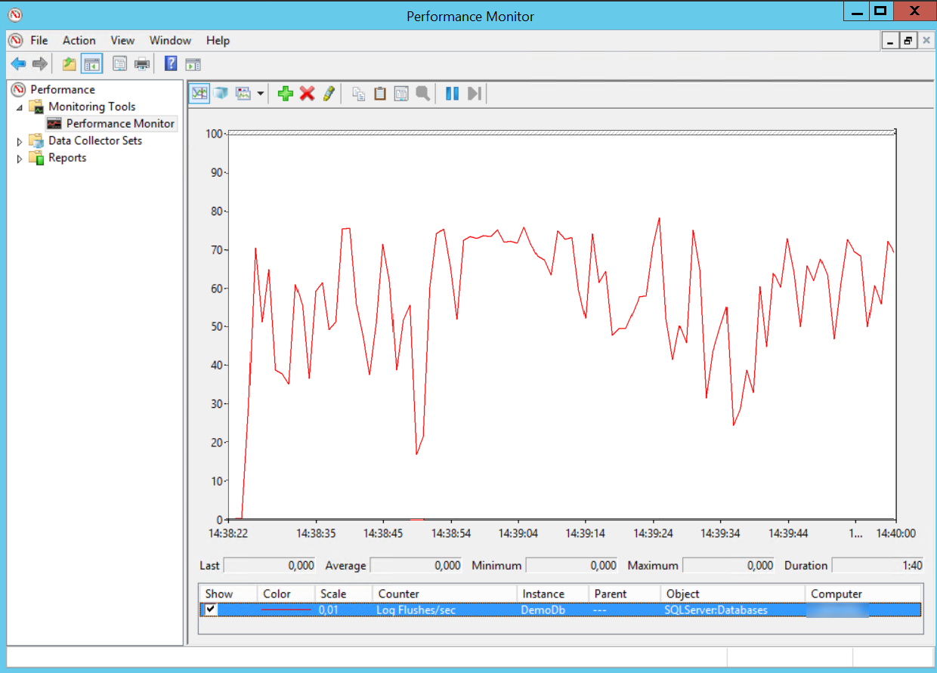Viewport: 937px width, 673px height.
Task: Click the red color line of Log Flushes/sec
Action: coord(286,610)
